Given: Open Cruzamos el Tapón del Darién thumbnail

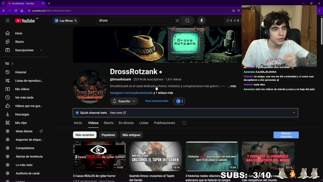Looking at the screenshot, I should 155,156.
